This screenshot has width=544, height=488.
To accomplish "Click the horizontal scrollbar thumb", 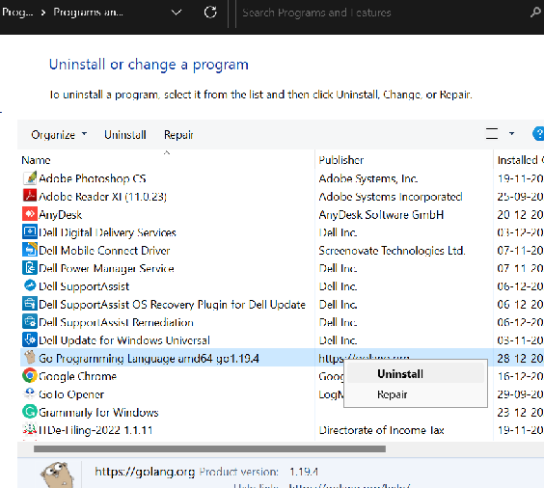I will [x=209, y=448].
